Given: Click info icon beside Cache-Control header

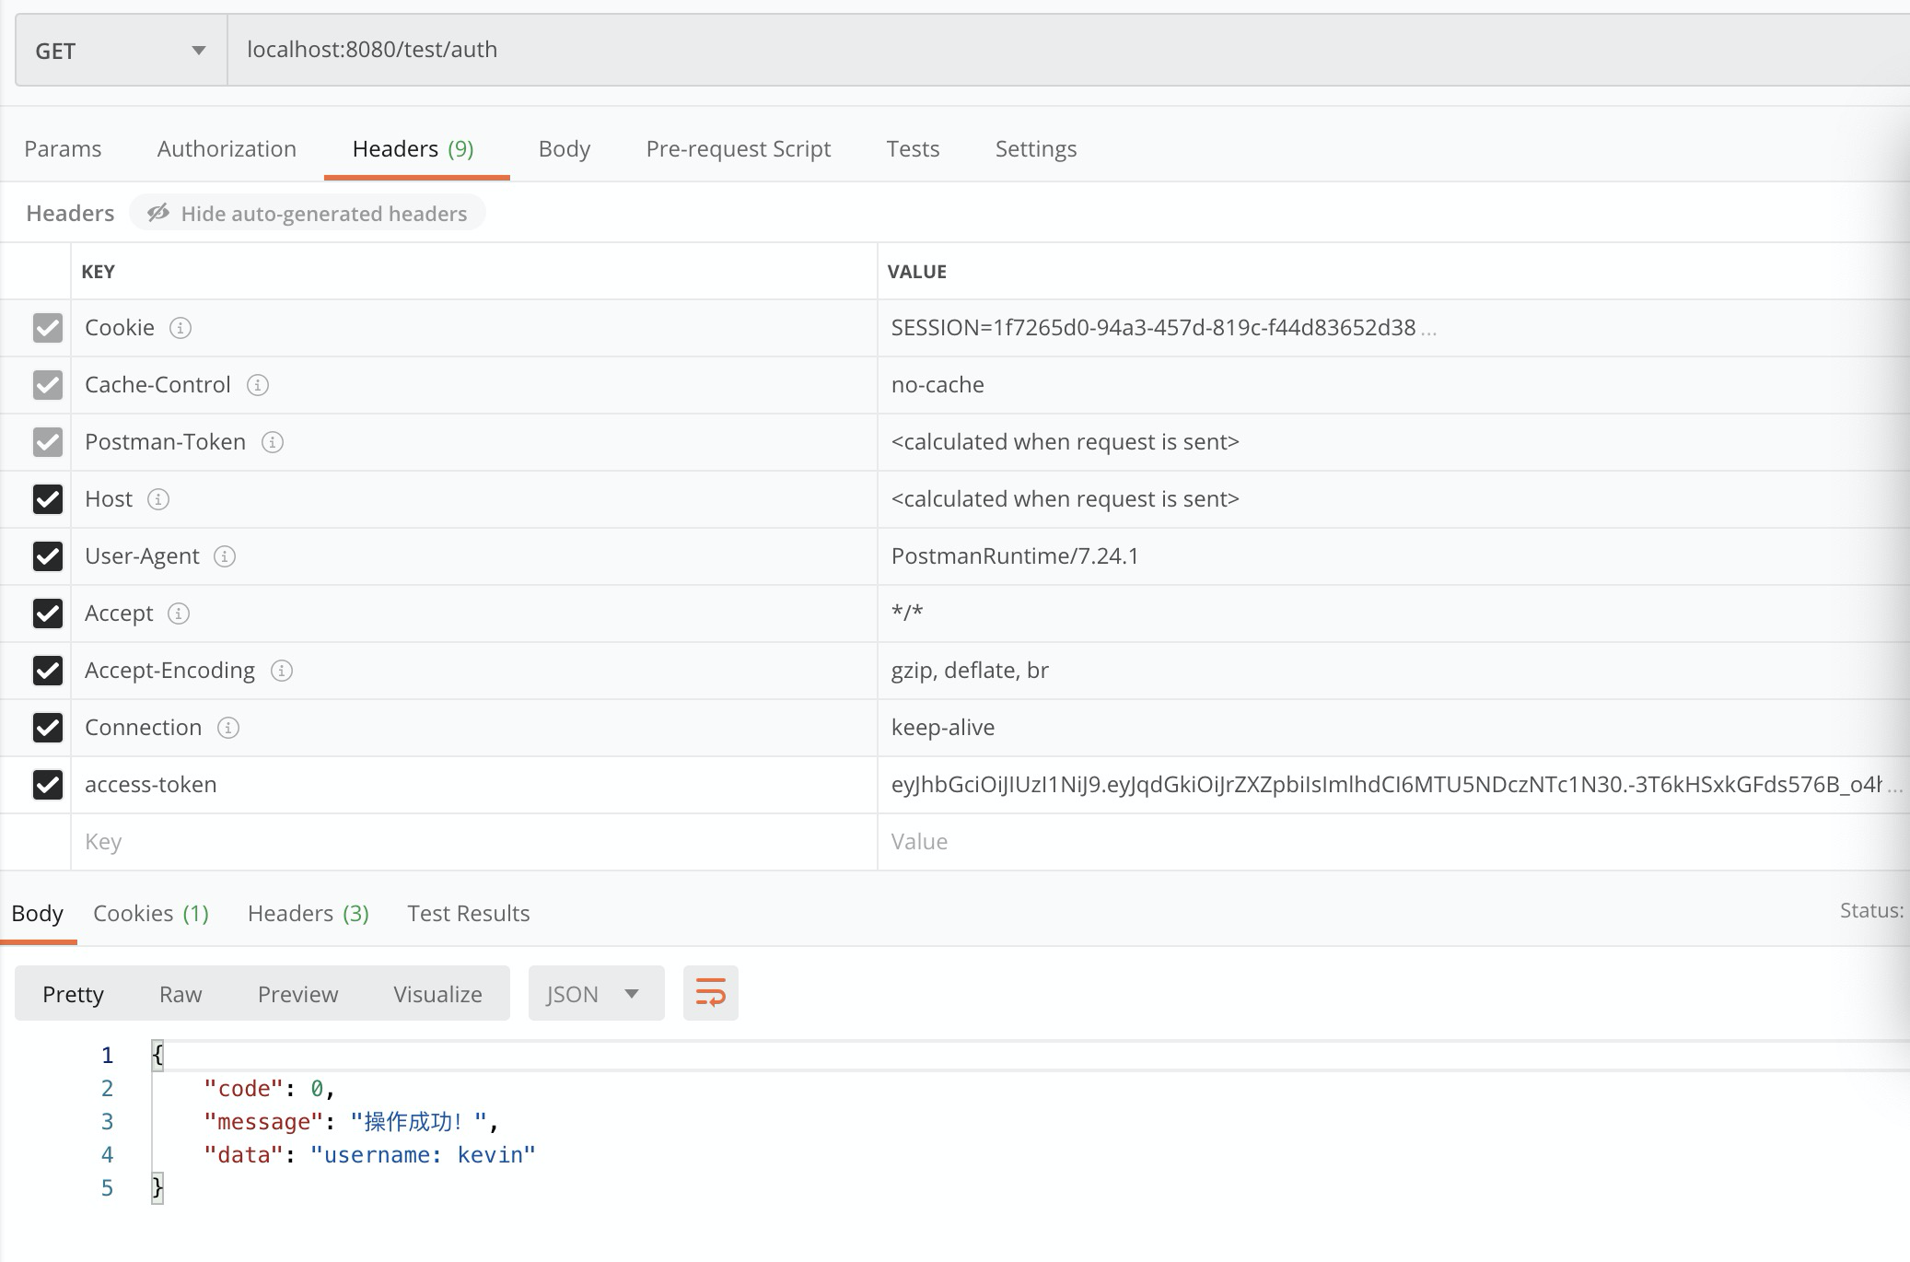Looking at the screenshot, I should [x=258, y=385].
